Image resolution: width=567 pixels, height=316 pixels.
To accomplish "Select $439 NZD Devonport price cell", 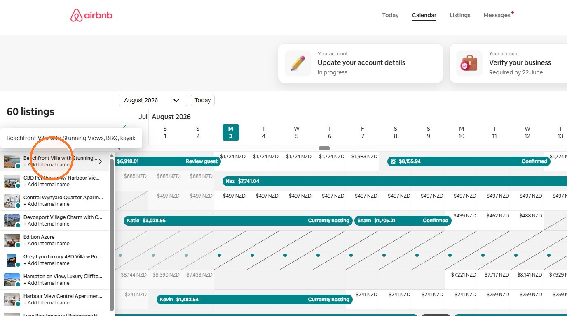I will (462, 221).
